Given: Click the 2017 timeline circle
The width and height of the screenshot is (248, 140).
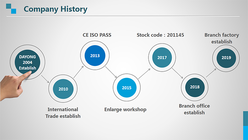Looking at the screenshot, I should [x=162, y=57].
